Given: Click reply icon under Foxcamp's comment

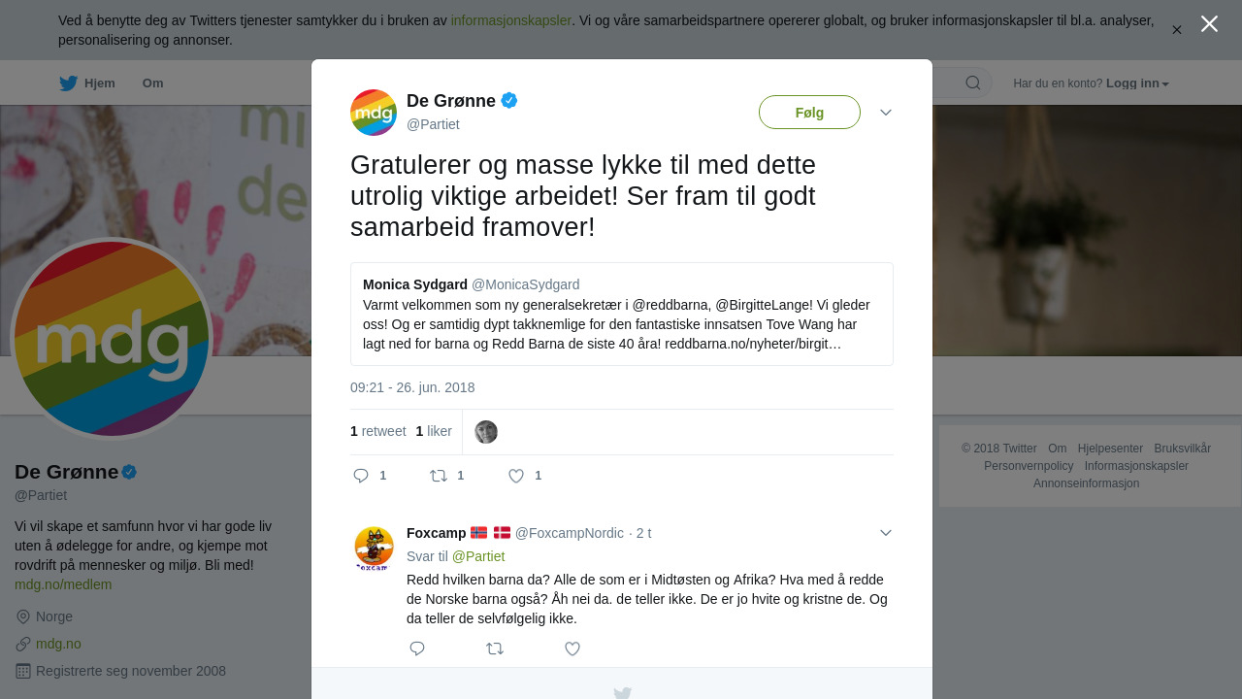Looking at the screenshot, I should [417, 649].
